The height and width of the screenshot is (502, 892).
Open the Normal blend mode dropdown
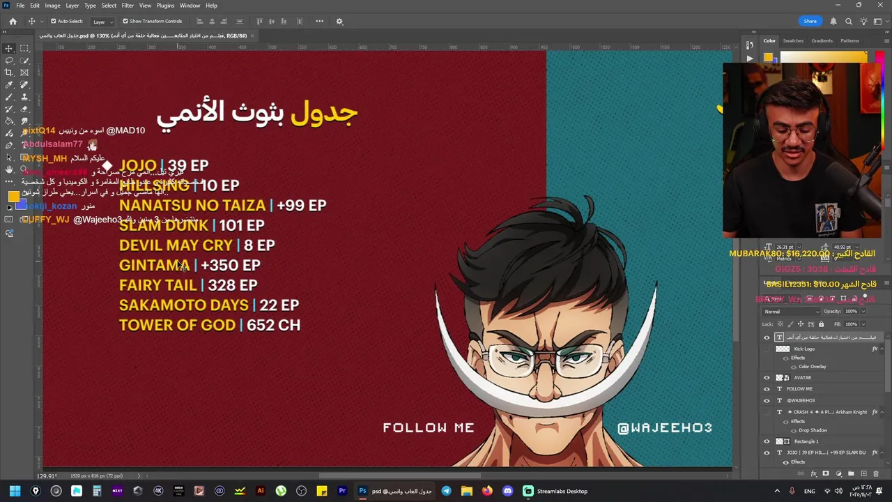(792, 312)
